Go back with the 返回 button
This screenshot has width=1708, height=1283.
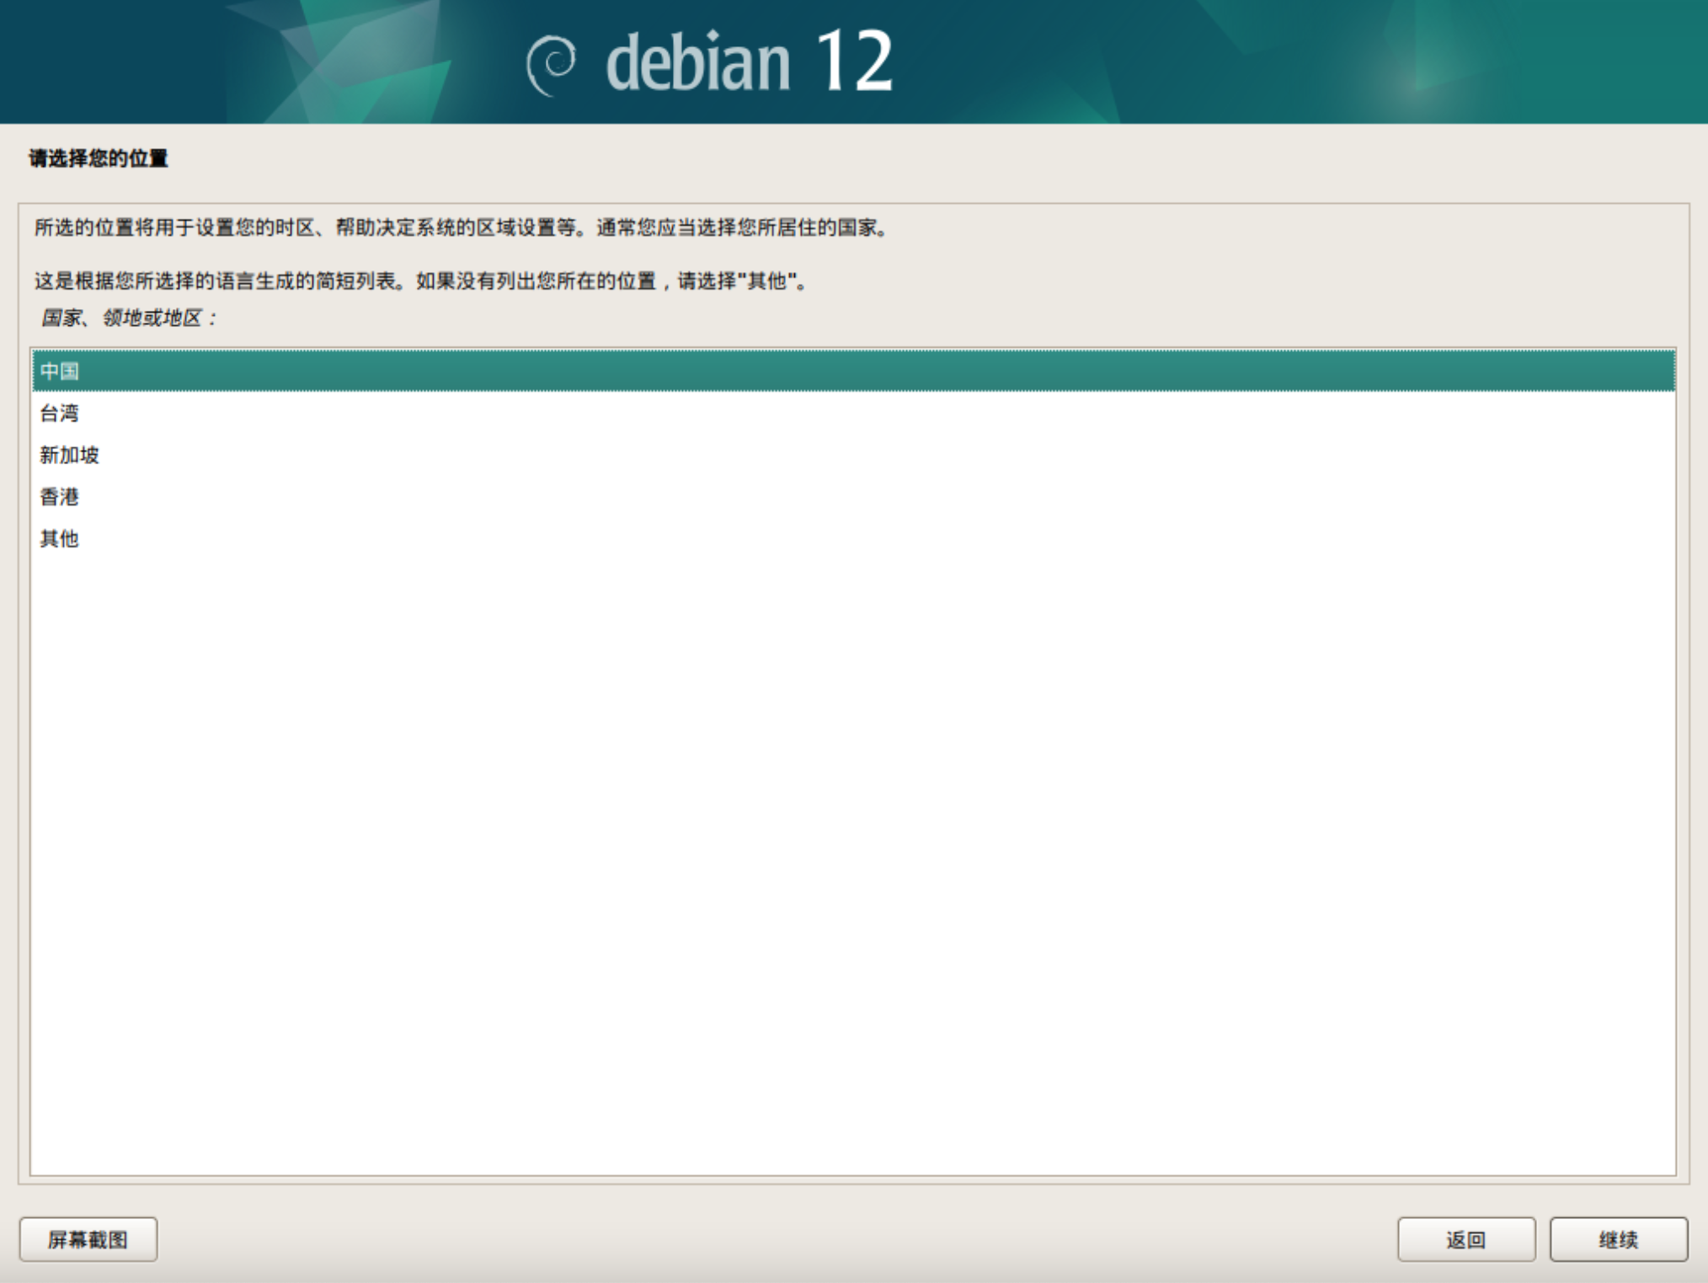click(1465, 1239)
